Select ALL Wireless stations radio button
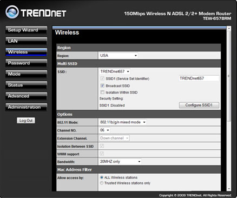The width and height of the screenshot is (237, 198). [102, 177]
